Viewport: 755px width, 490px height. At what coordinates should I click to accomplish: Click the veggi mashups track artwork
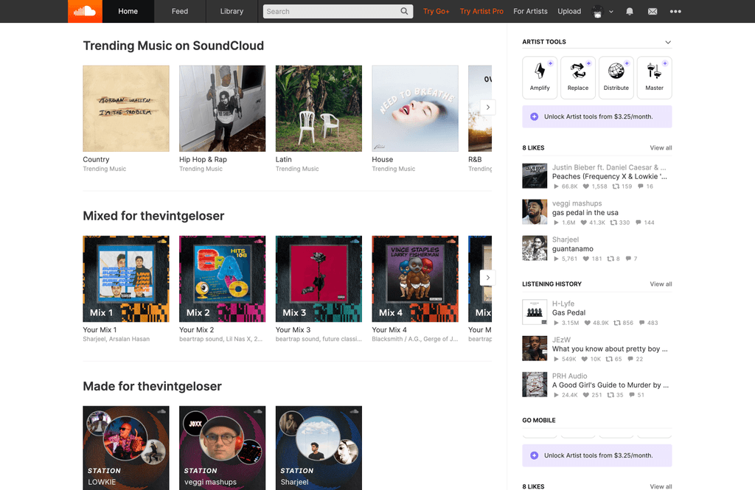click(535, 211)
